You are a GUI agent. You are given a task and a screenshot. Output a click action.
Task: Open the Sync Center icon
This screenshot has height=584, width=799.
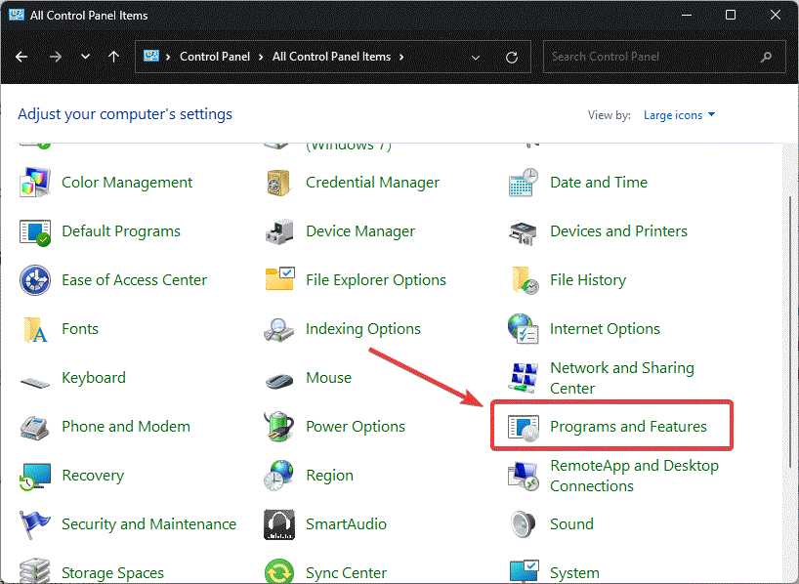(x=278, y=571)
